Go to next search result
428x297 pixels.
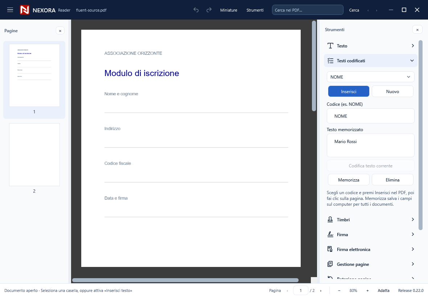(x=377, y=11)
